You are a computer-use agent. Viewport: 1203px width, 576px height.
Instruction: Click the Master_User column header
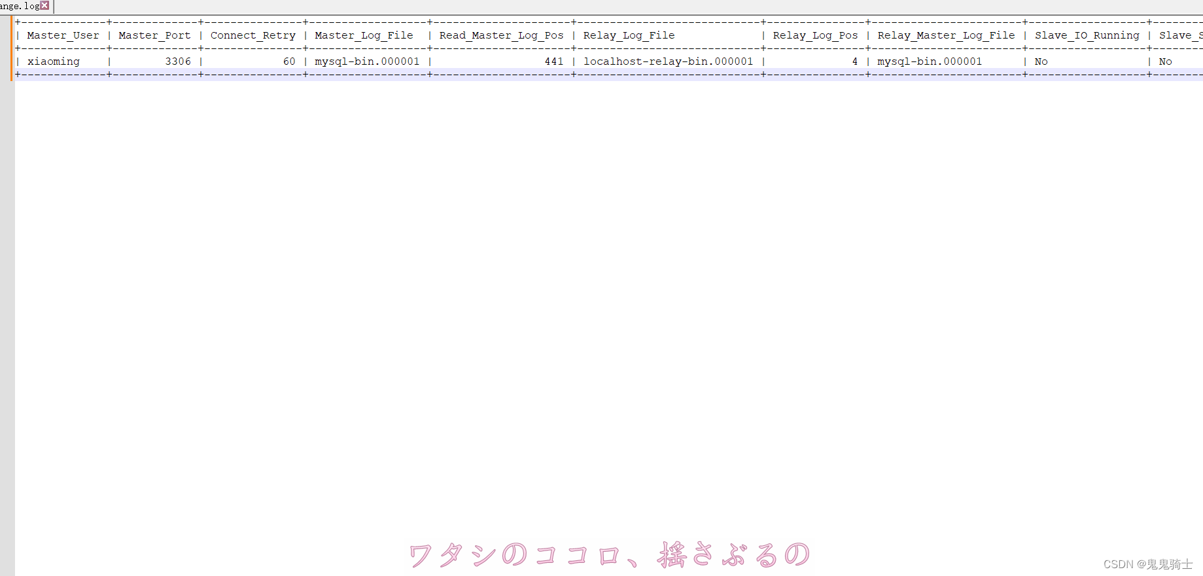click(x=63, y=35)
